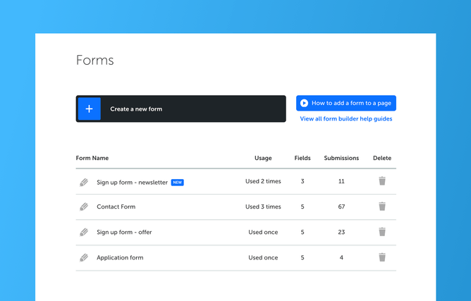Click the NEW badge on newsletter form
The width and height of the screenshot is (471, 301).
pyautogui.click(x=178, y=183)
